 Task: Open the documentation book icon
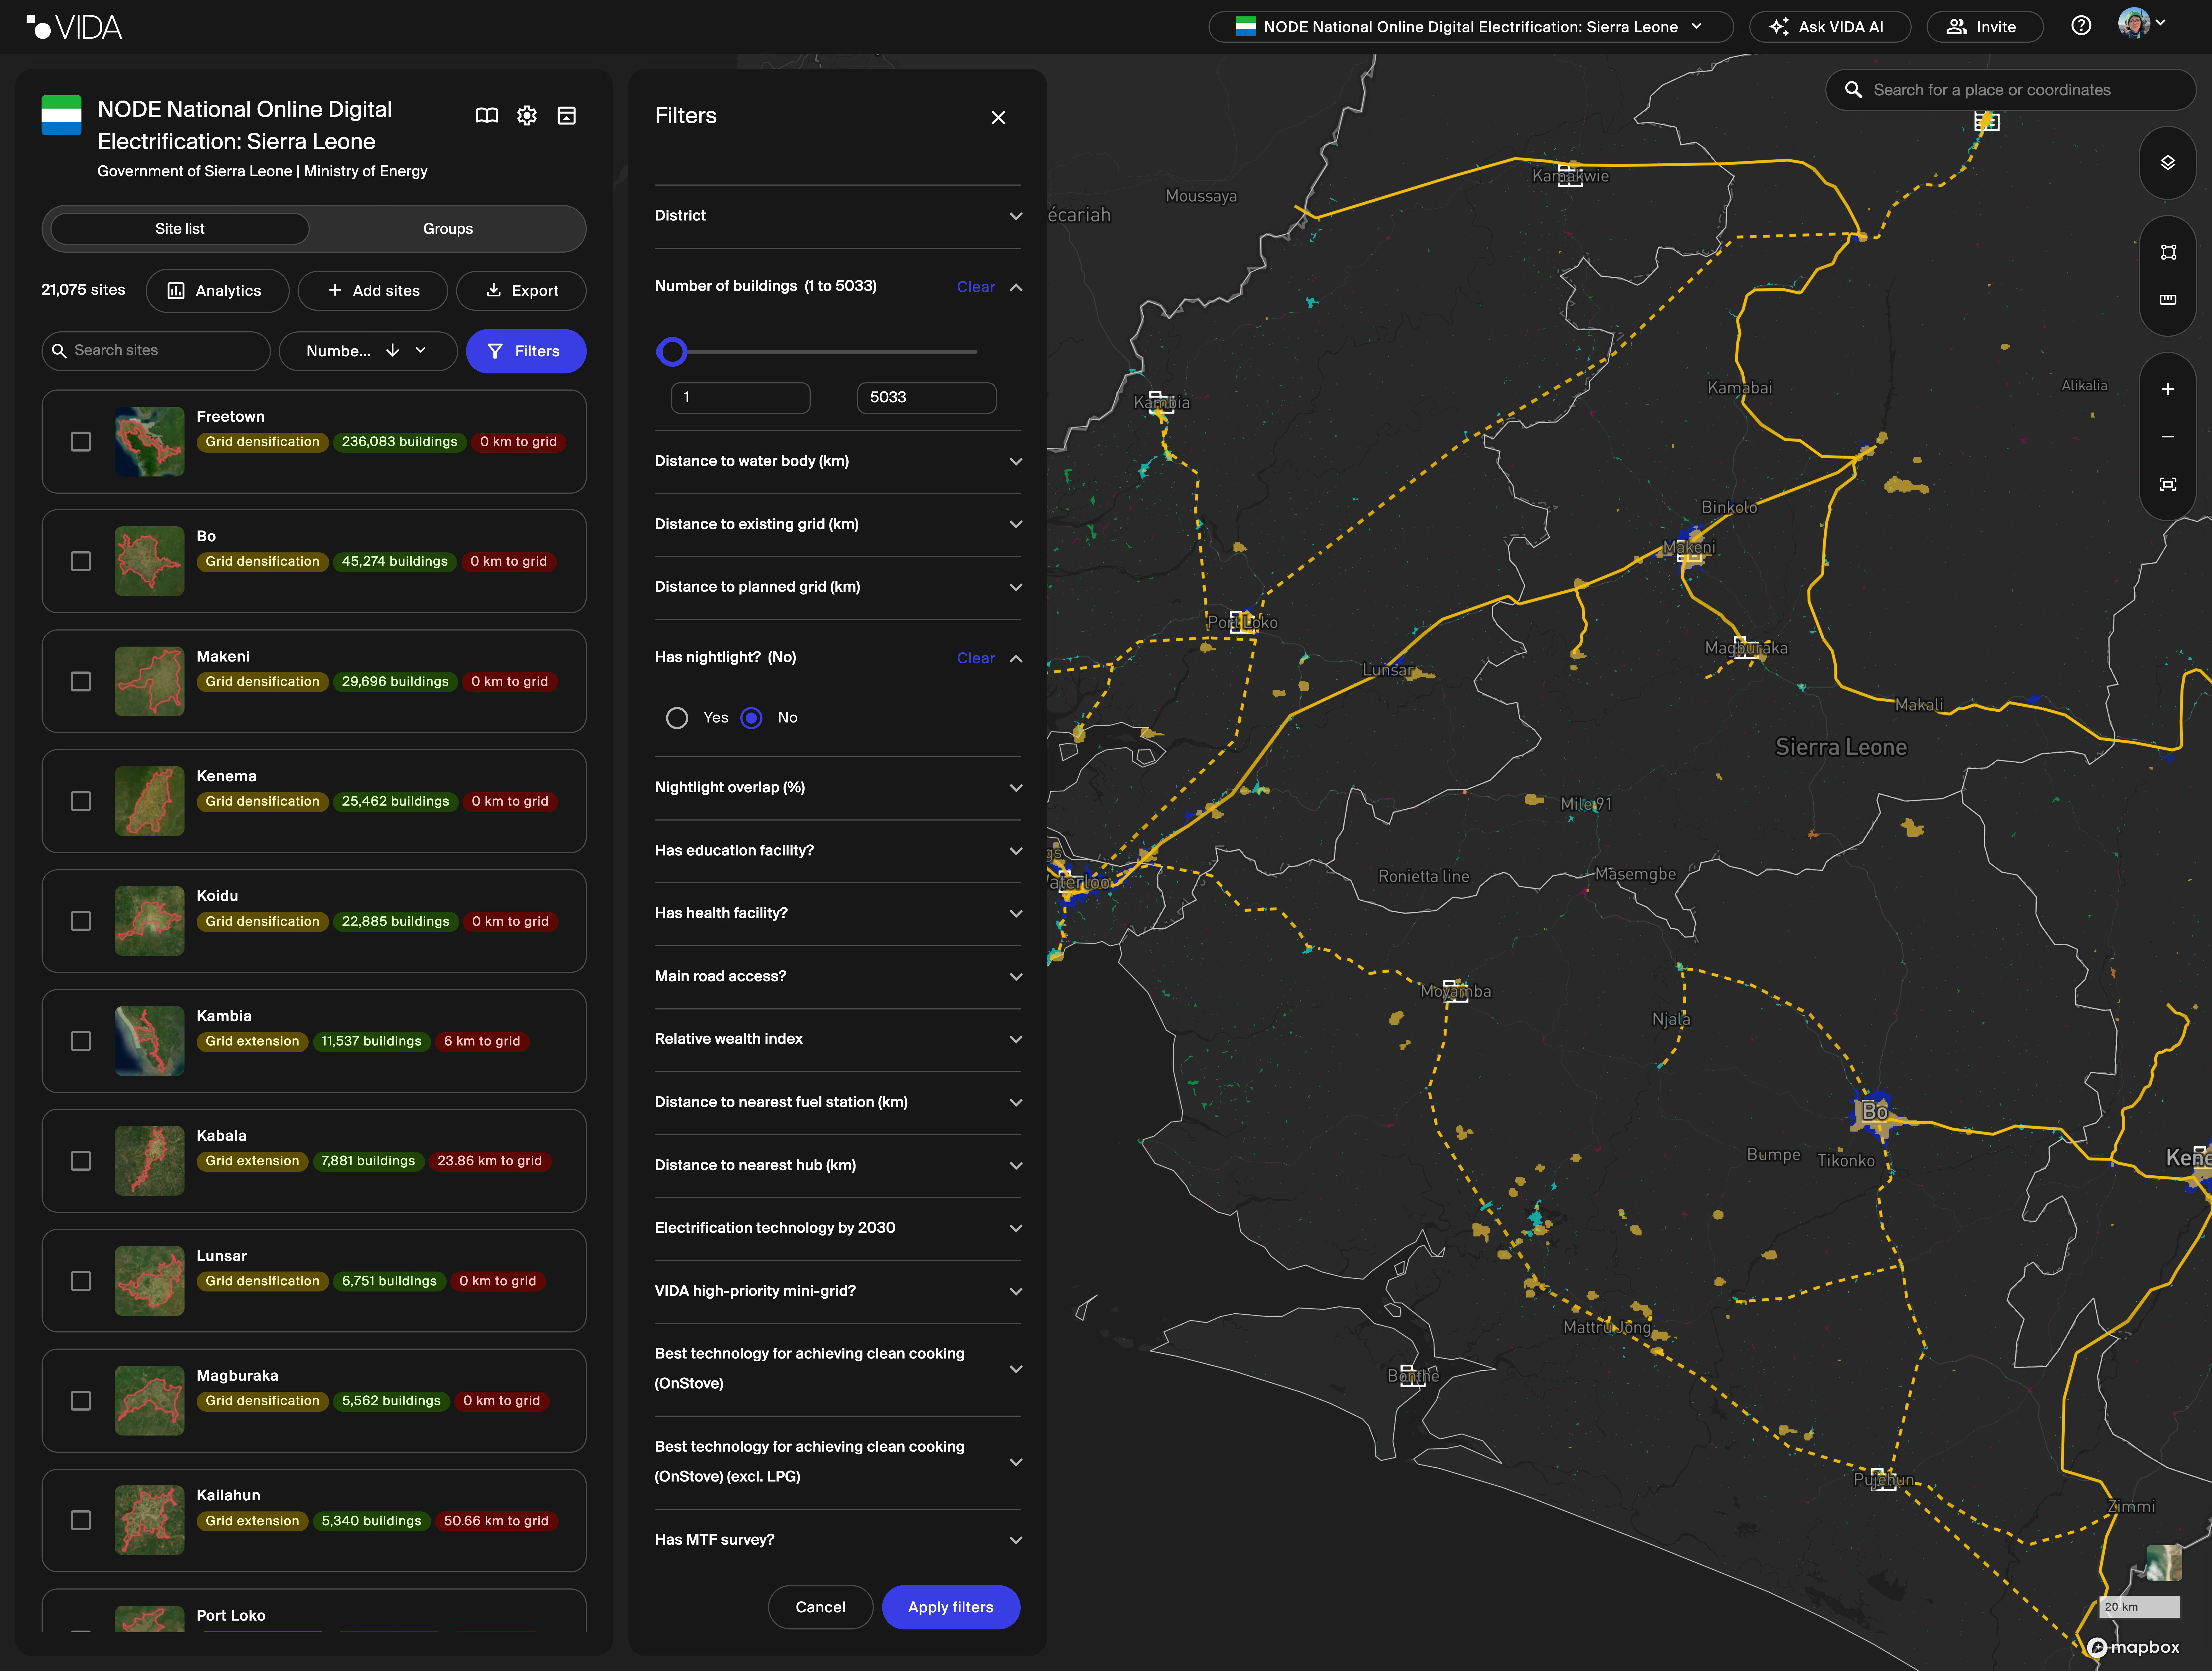[487, 116]
